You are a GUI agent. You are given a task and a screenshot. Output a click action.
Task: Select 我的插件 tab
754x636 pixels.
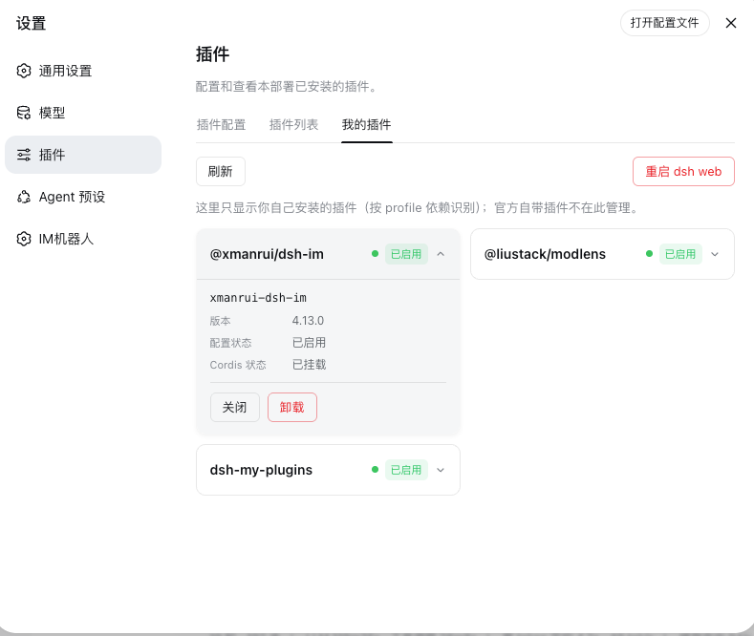[x=366, y=125]
